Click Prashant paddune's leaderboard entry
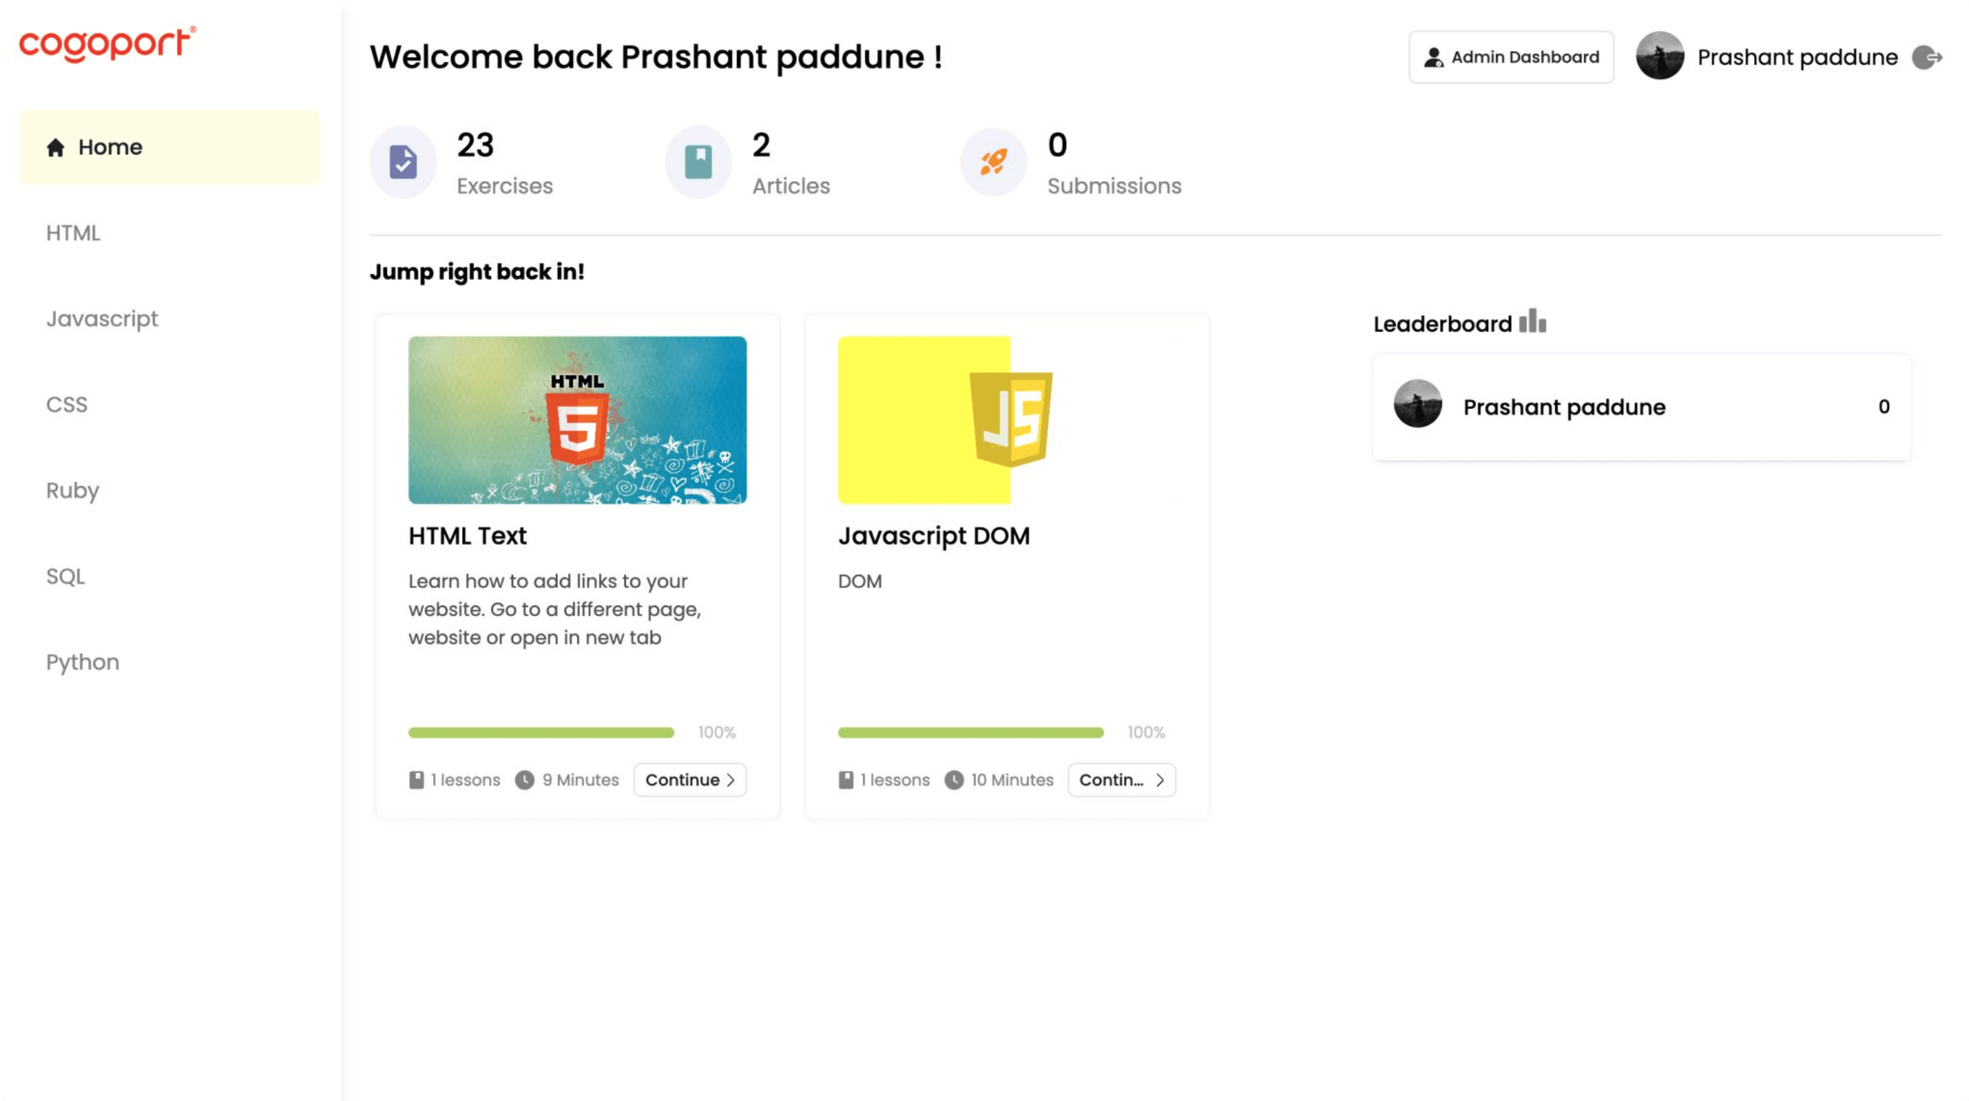The height and width of the screenshot is (1101, 1969). (x=1641, y=407)
